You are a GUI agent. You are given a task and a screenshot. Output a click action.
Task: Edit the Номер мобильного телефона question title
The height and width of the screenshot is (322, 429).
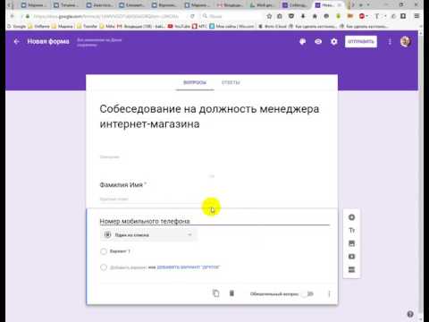214,221
